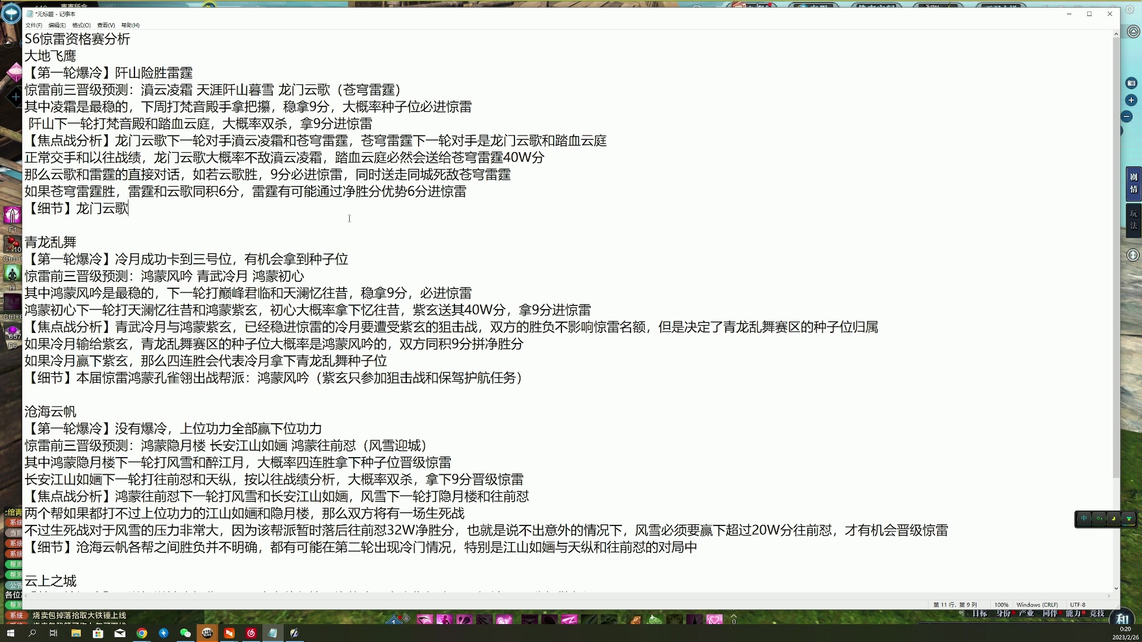Open the Microsoft Store taskbar icon

pos(98,633)
